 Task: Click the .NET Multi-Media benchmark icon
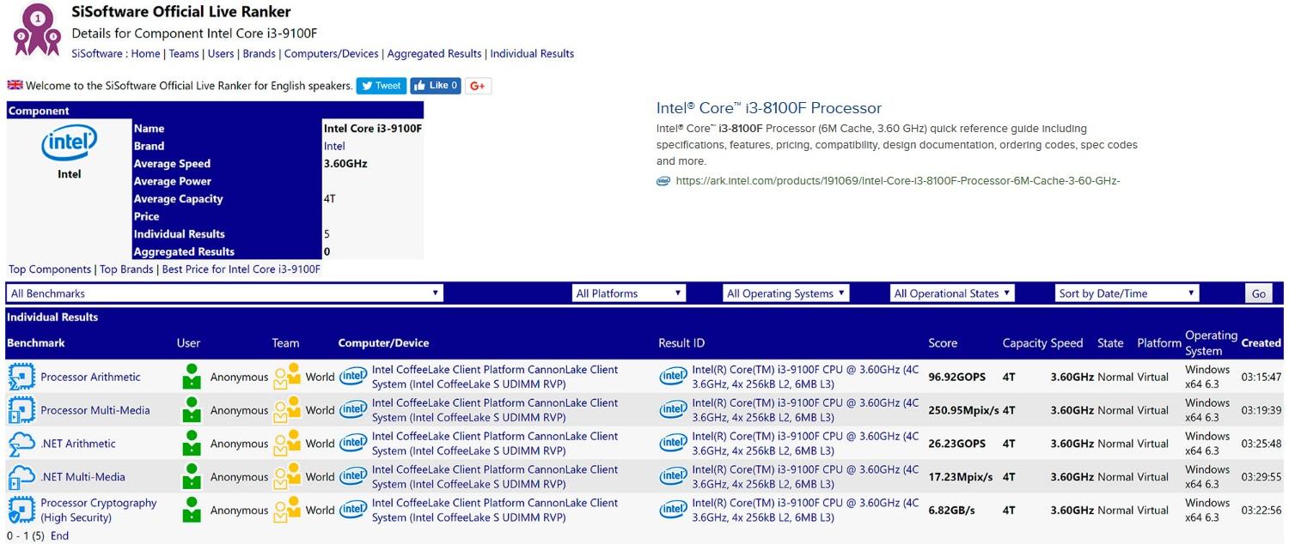point(21,477)
